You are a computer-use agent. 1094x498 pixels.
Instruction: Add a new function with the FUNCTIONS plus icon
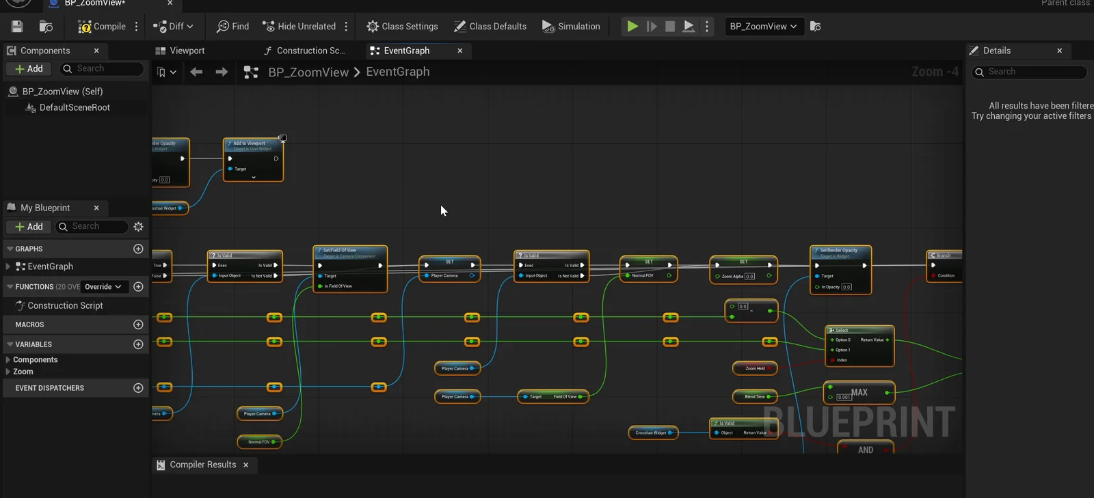coord(138,287)
